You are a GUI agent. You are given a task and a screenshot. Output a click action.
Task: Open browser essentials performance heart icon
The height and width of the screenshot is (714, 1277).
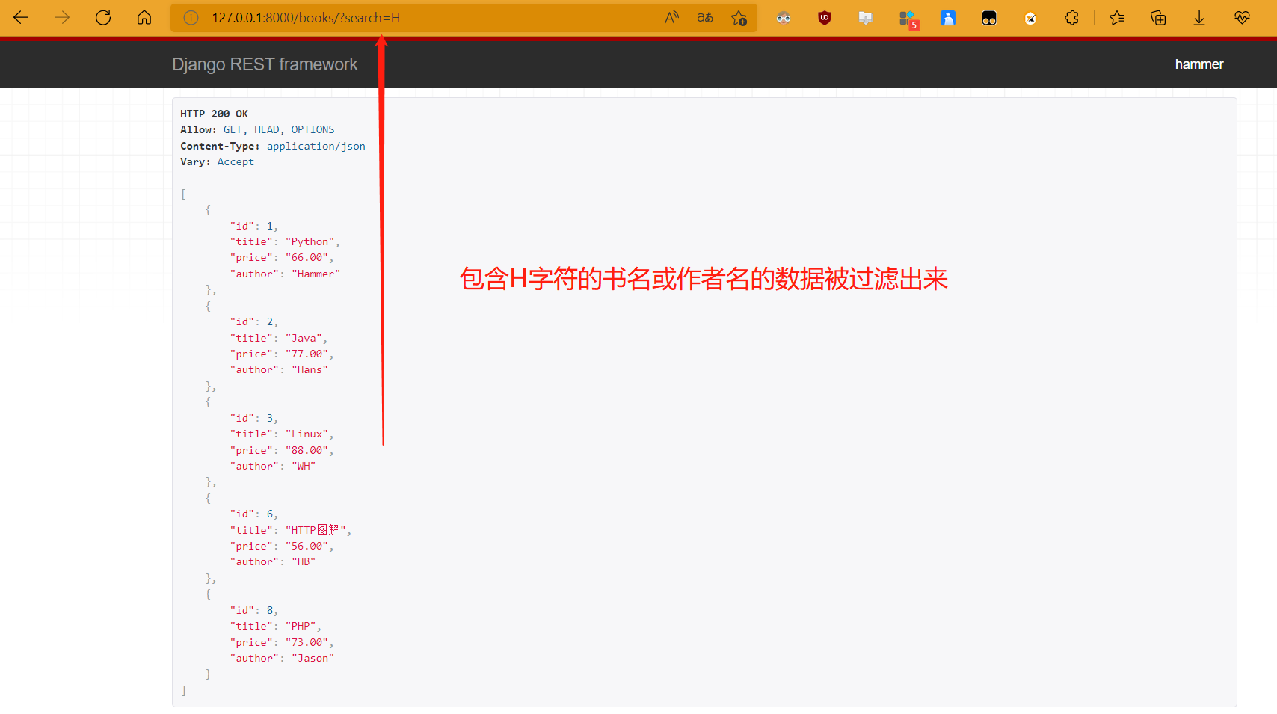coord(1242,18)
